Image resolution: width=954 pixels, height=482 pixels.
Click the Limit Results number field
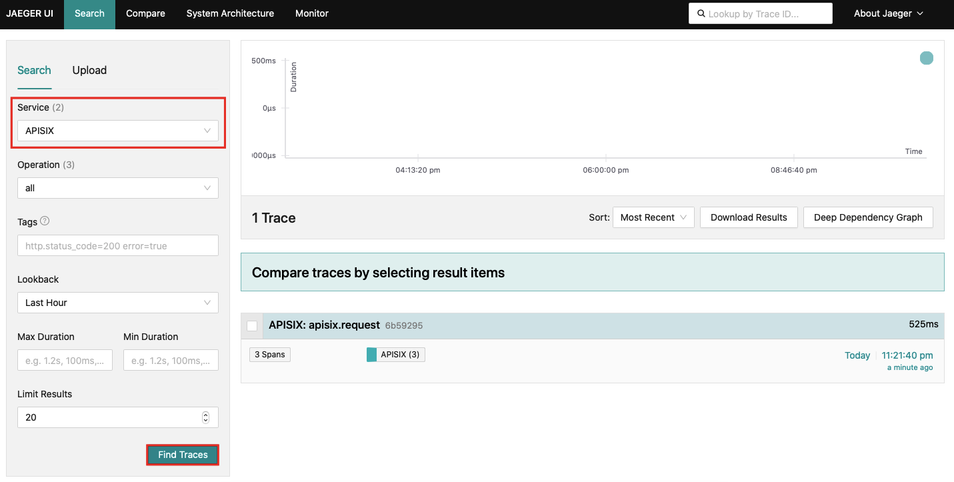(118, 417)
